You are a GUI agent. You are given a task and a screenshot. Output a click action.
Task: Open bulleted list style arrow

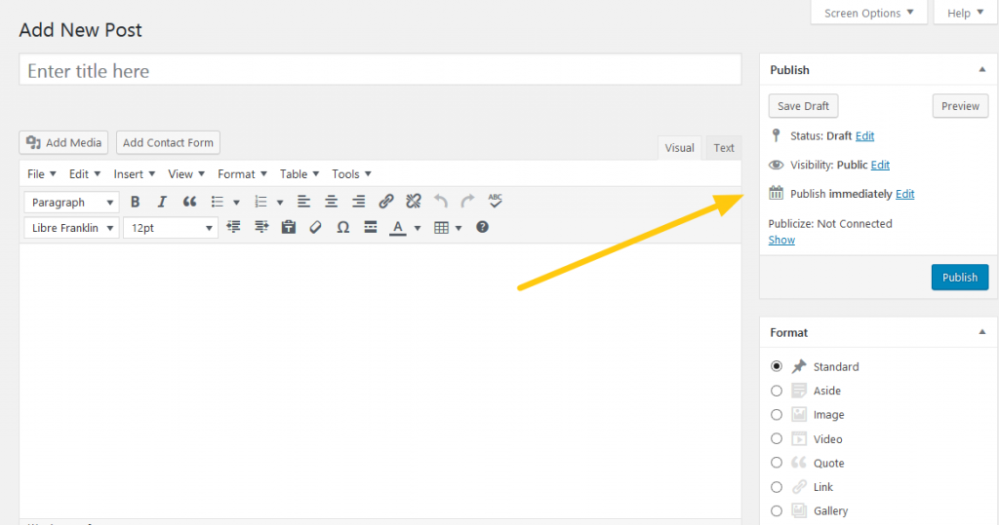236,203
